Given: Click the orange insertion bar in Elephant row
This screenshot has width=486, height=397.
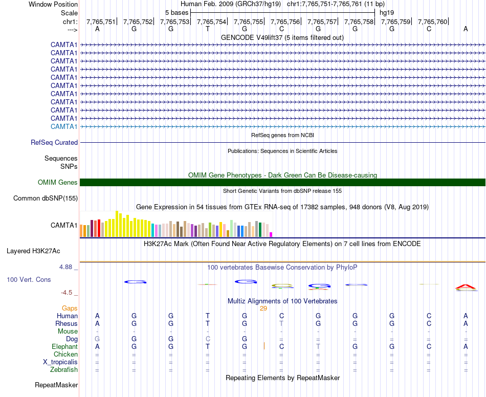Looking at the screenshot, I should click(x=264, y=346).
